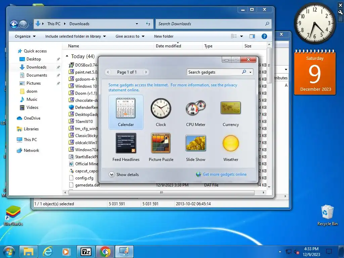
Task: Sort by the Type column
Action: pyautogui.click(x=222, y=46)
